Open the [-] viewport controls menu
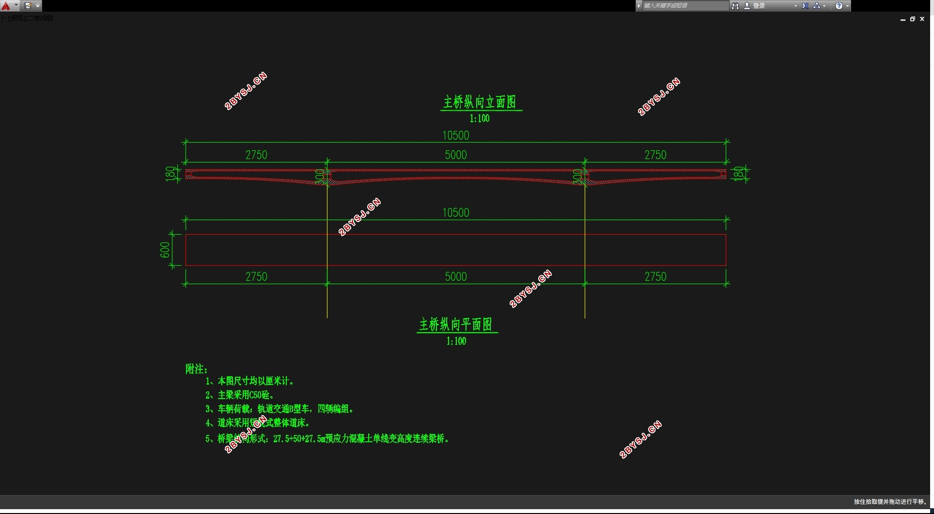This screenshot has width=934, height=514. [5, 18]
